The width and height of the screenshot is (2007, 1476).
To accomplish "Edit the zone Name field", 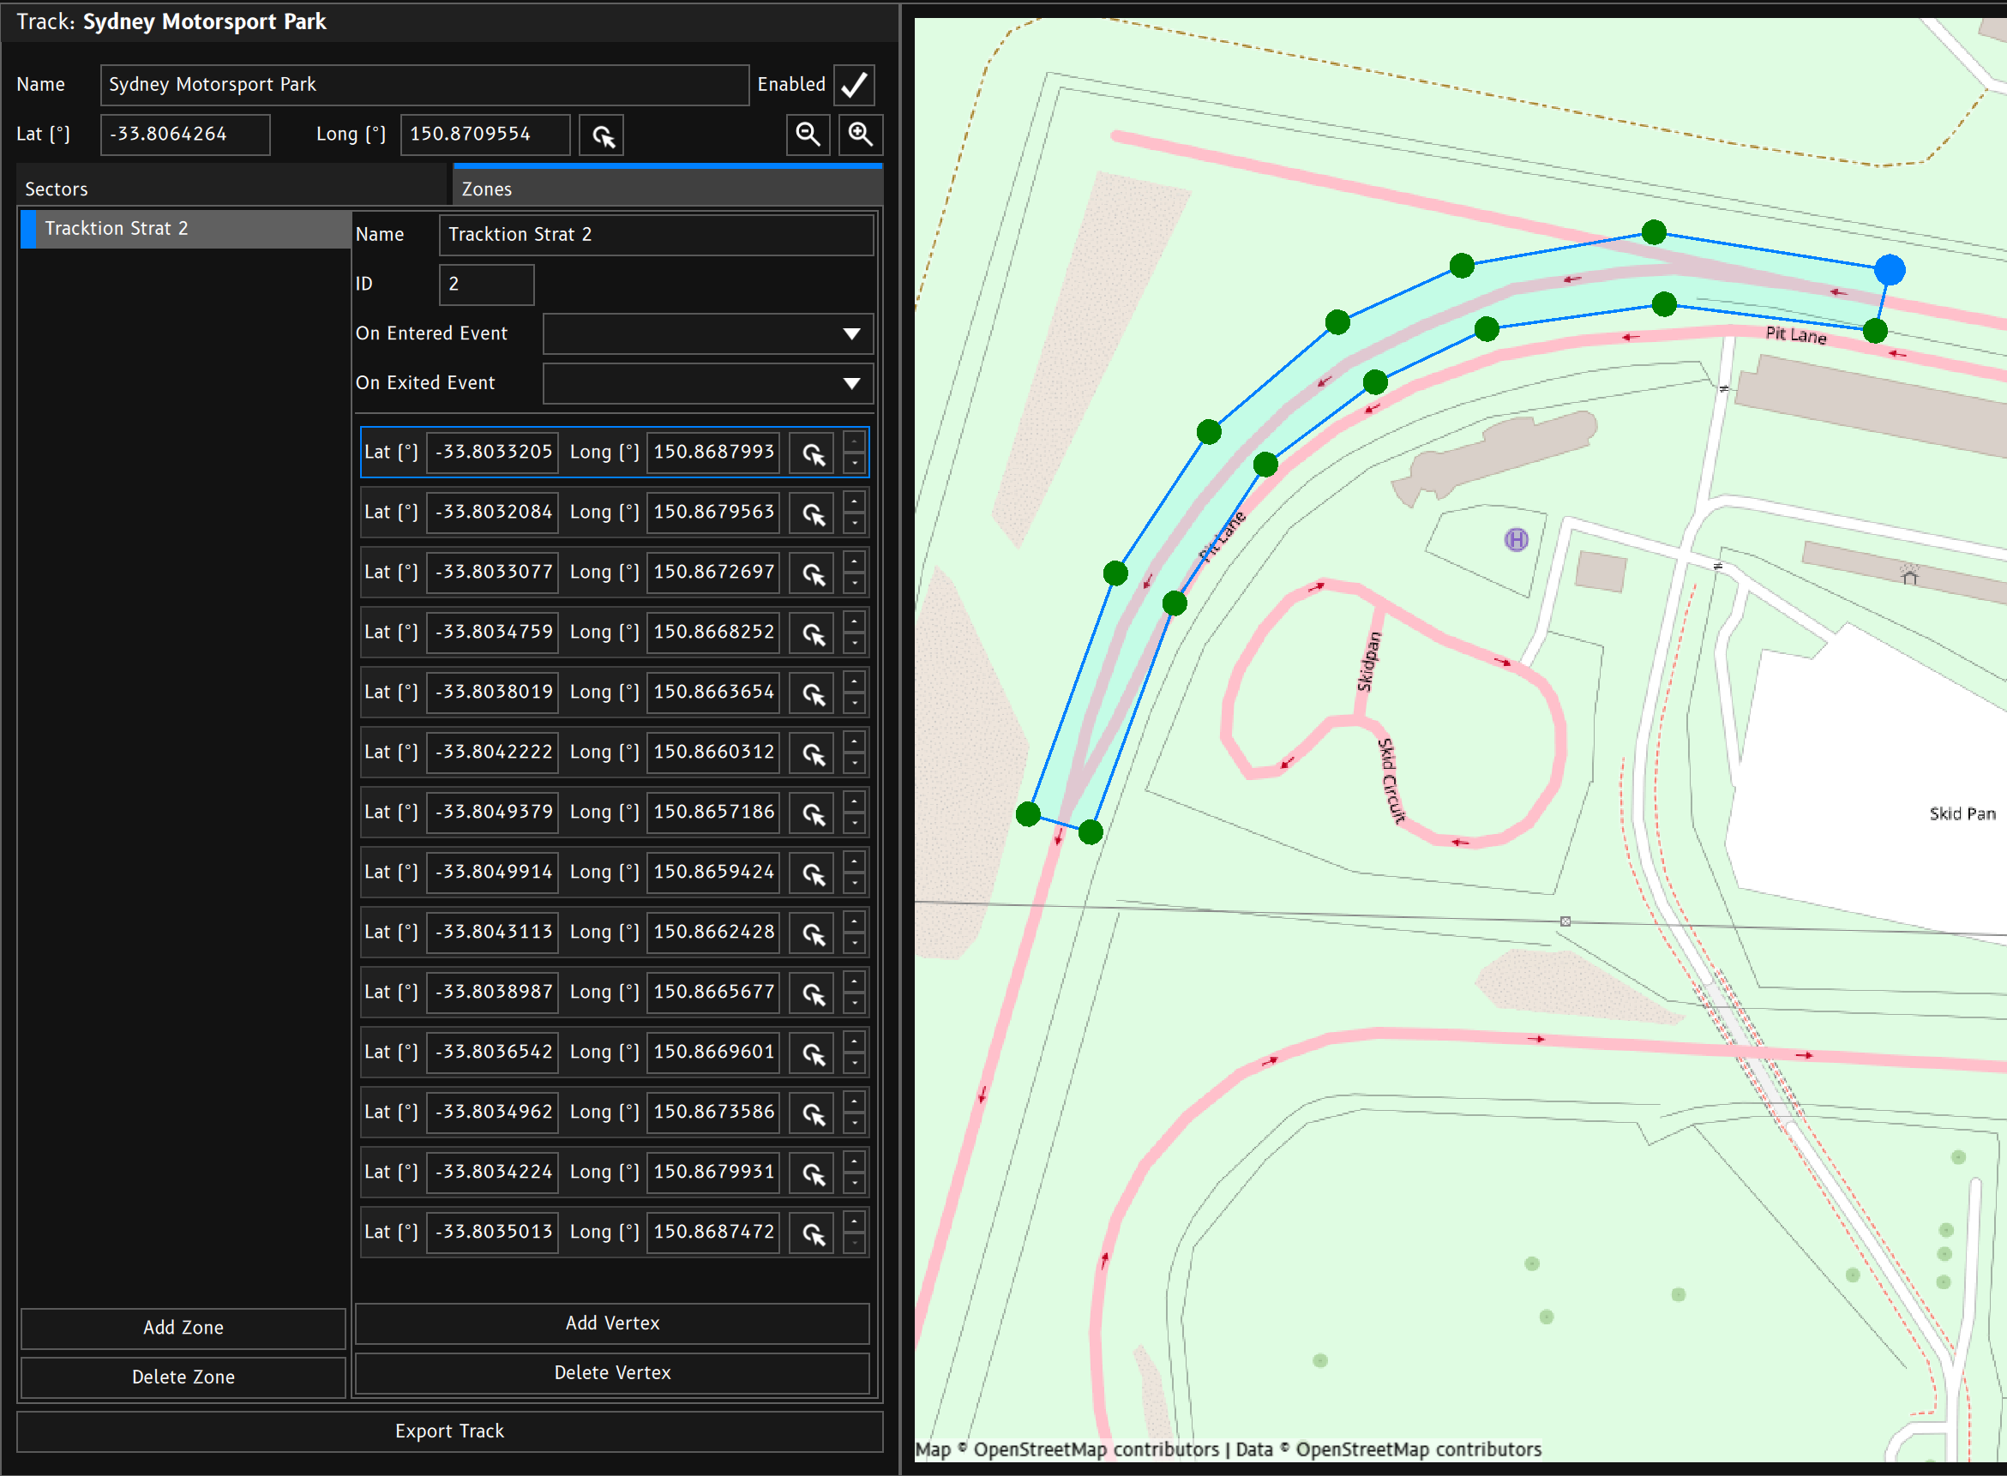I will [656, 235].
